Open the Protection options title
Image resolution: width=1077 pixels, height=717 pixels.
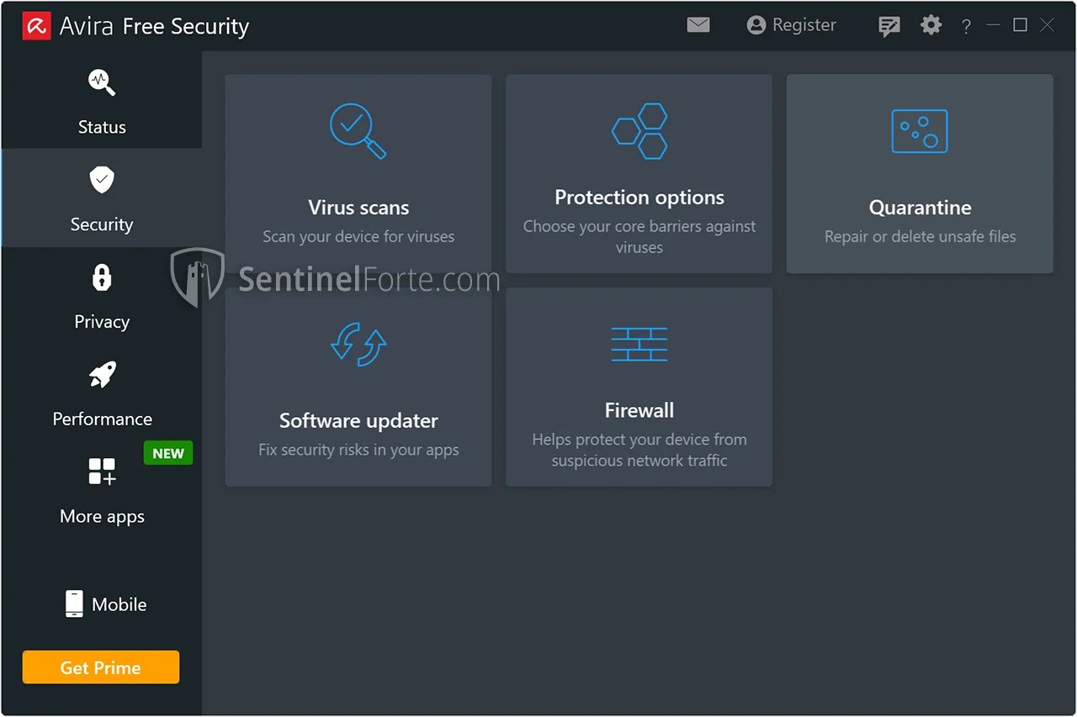tap(639, 198)
